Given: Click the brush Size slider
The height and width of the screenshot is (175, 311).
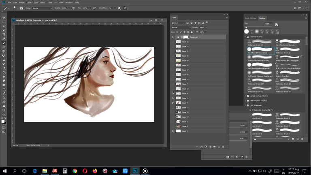Looking at the screenshot, I should pyautogui.click(x=259, y=27).
